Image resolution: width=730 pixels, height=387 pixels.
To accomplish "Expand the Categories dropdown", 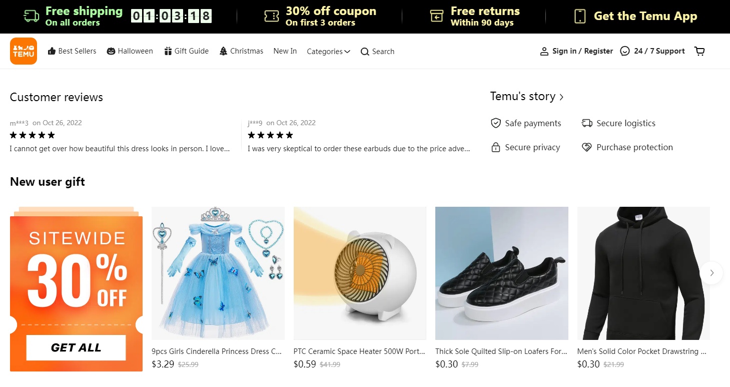I will pyautogui.click(x=328, y=52).
